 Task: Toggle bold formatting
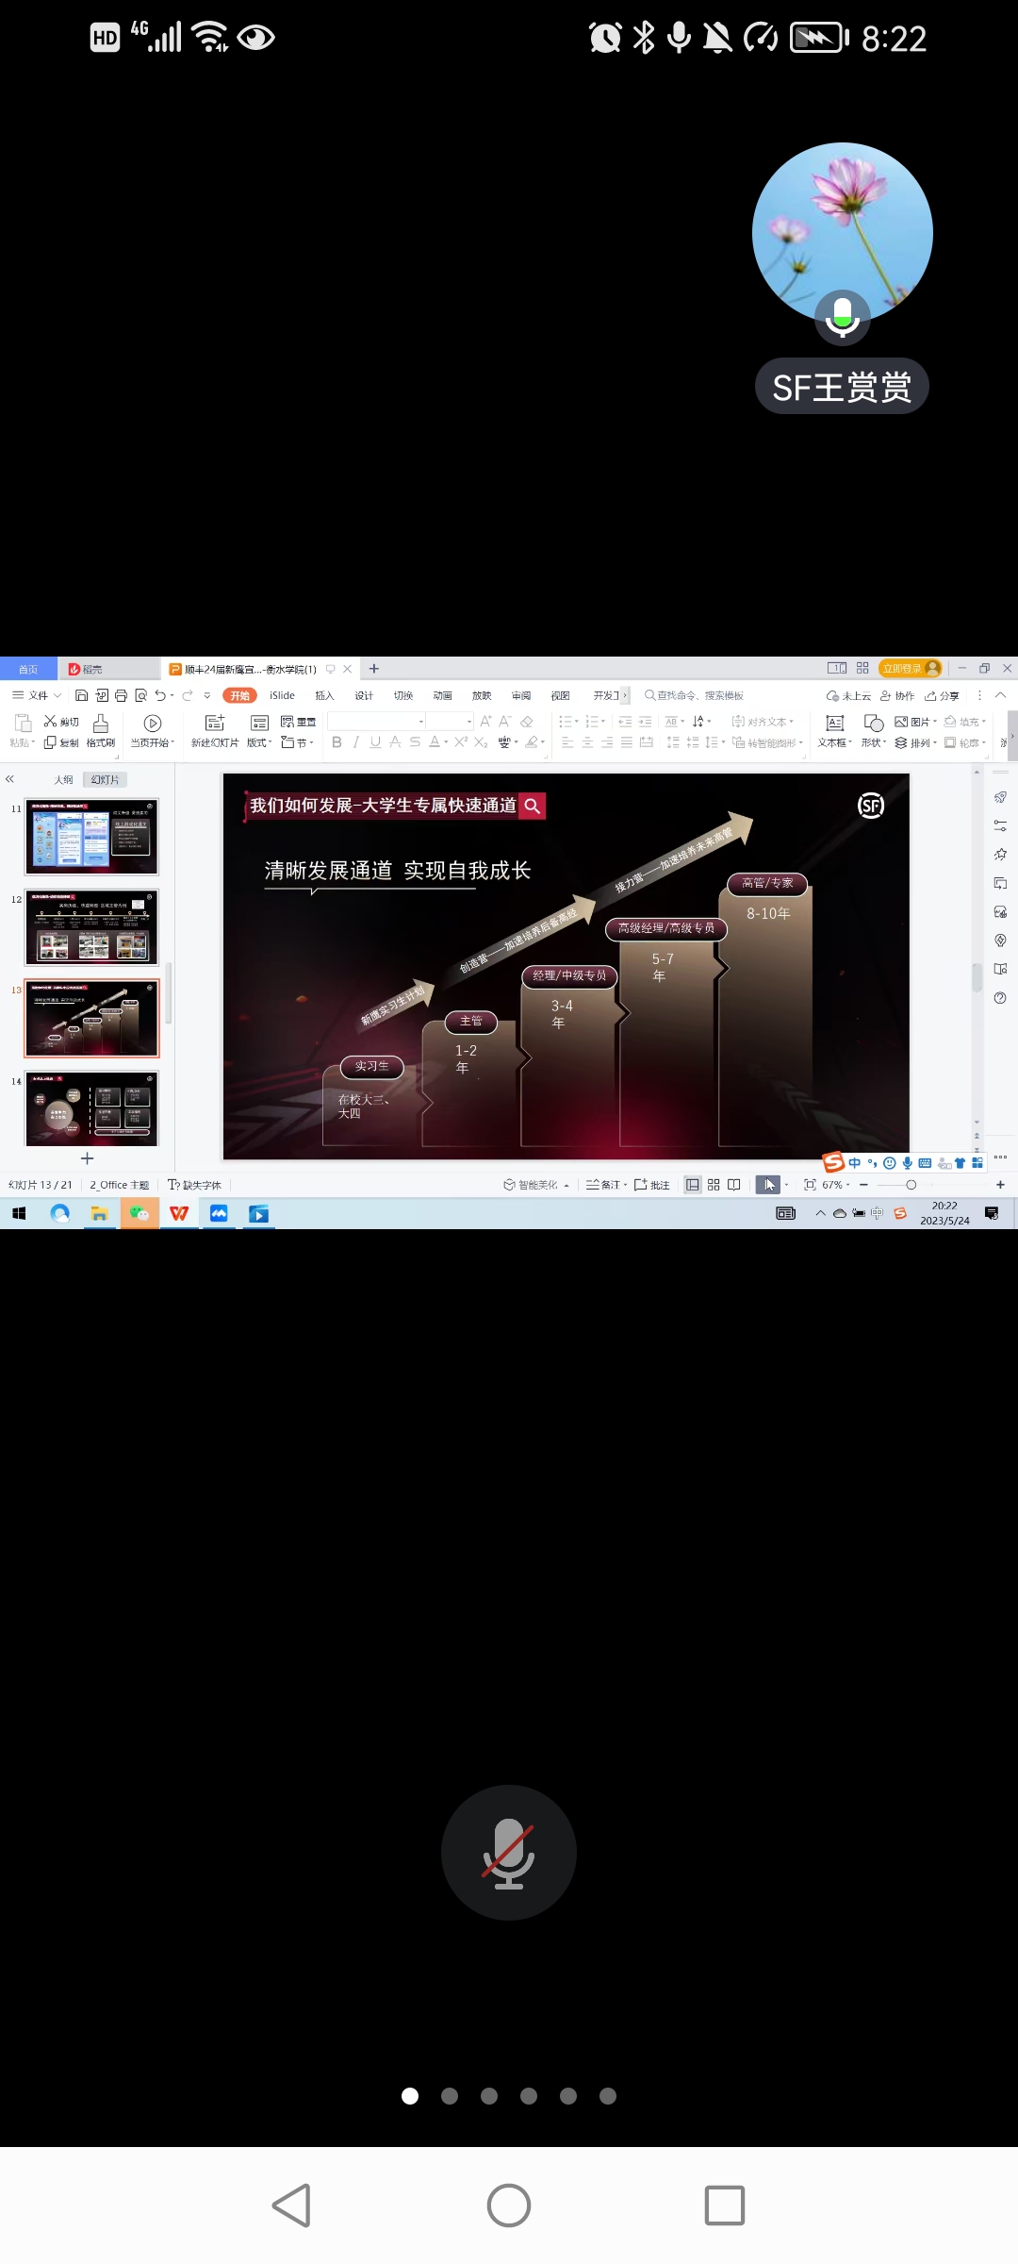click(x=337, y=742)
